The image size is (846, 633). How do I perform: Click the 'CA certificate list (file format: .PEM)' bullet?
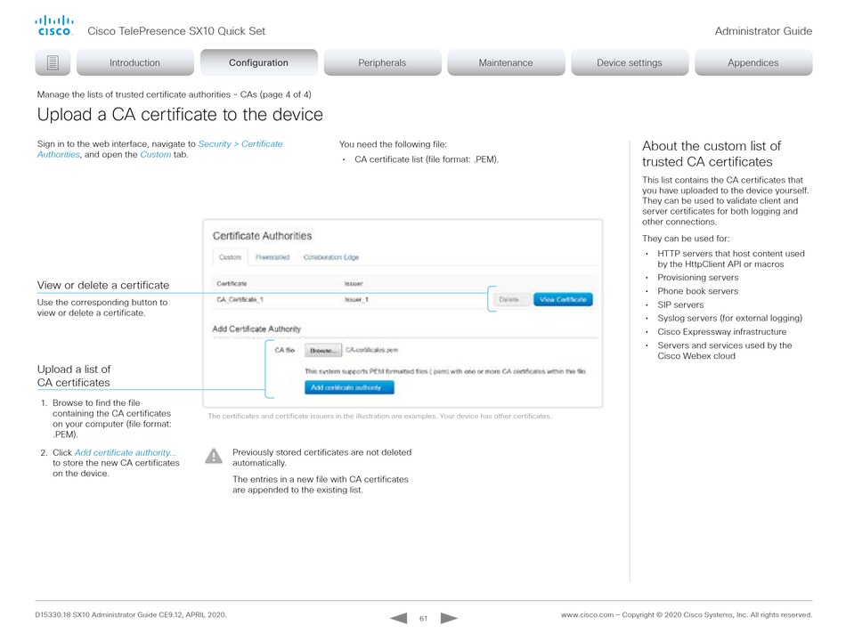pos(427,159)
